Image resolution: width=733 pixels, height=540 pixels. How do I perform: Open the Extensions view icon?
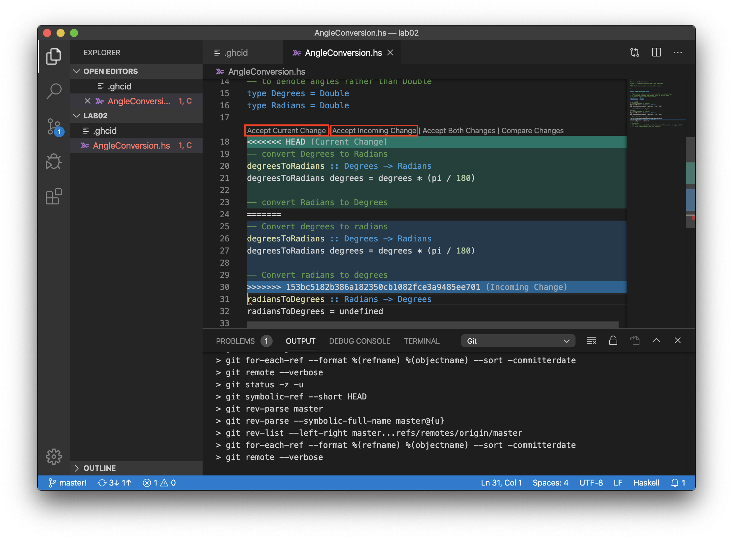point(54,197)
